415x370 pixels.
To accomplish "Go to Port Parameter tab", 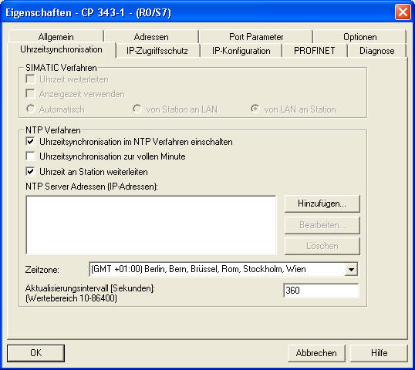I will click(x=256, y=36).
